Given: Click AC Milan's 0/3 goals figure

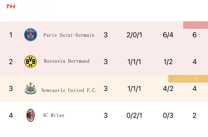Looking at the screenshot, I should click(x=168, y=115).
